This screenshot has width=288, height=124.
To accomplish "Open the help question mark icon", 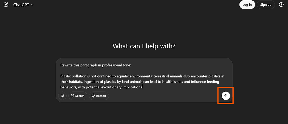I will pos(281,5).
